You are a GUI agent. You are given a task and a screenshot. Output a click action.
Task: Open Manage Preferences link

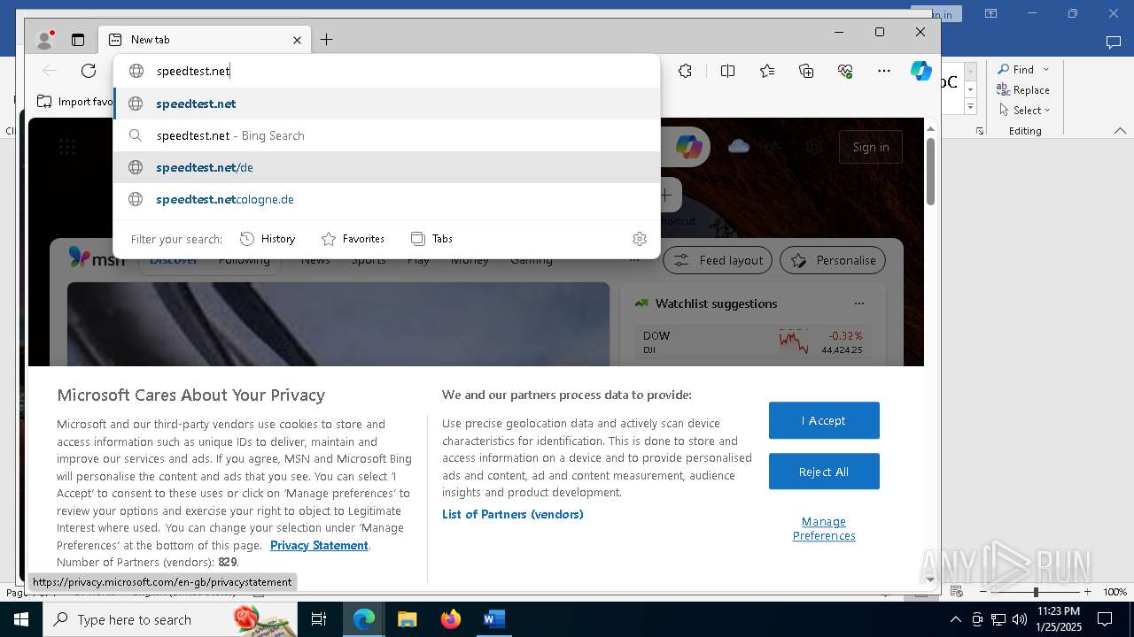[824, 528]
